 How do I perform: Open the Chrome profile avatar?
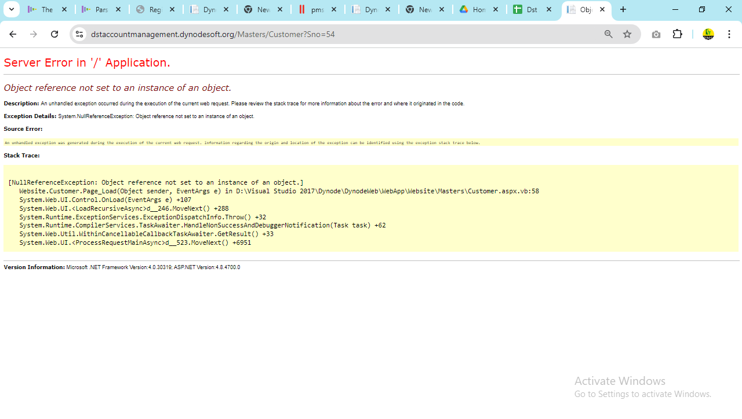click(708, 34)
